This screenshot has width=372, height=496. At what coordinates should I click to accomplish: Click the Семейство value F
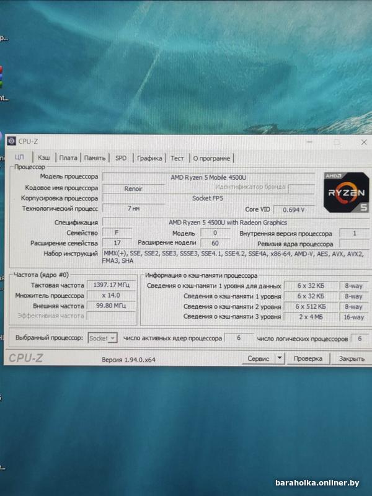tap(117, 233)
